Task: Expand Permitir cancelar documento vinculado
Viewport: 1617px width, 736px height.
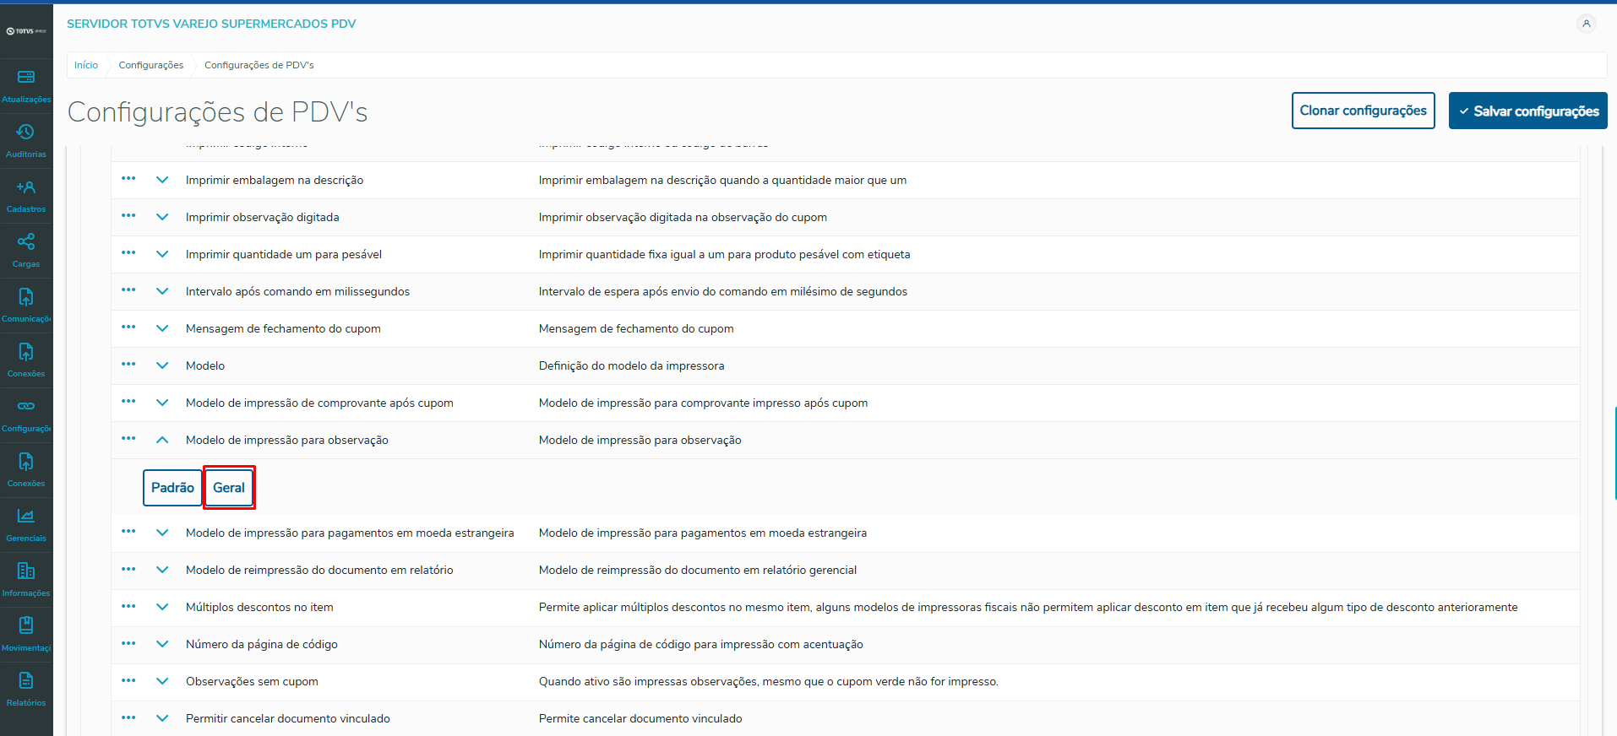Action: click(x=162, y=718)
